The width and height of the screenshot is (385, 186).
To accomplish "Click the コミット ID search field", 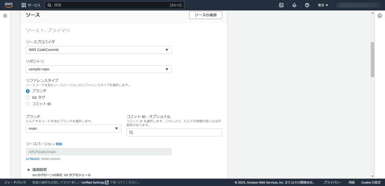I will tap(174, 132).
